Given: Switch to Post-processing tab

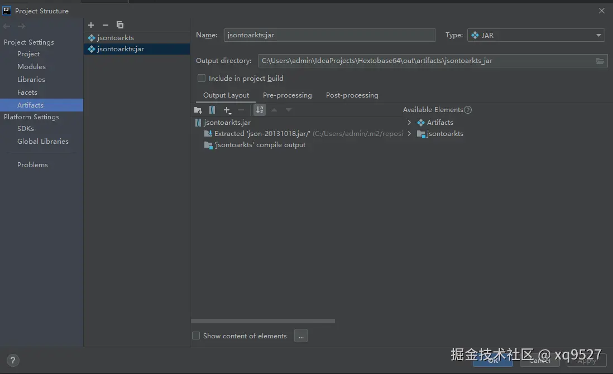Looking at the screenshot, I should tap(352, 95).
